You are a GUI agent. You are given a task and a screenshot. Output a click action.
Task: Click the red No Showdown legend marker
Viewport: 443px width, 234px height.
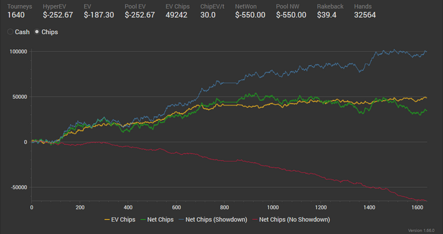[255, 219]
